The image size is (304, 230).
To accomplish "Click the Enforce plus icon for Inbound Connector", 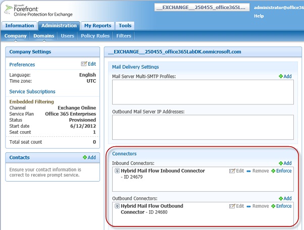I will (273, 171).
